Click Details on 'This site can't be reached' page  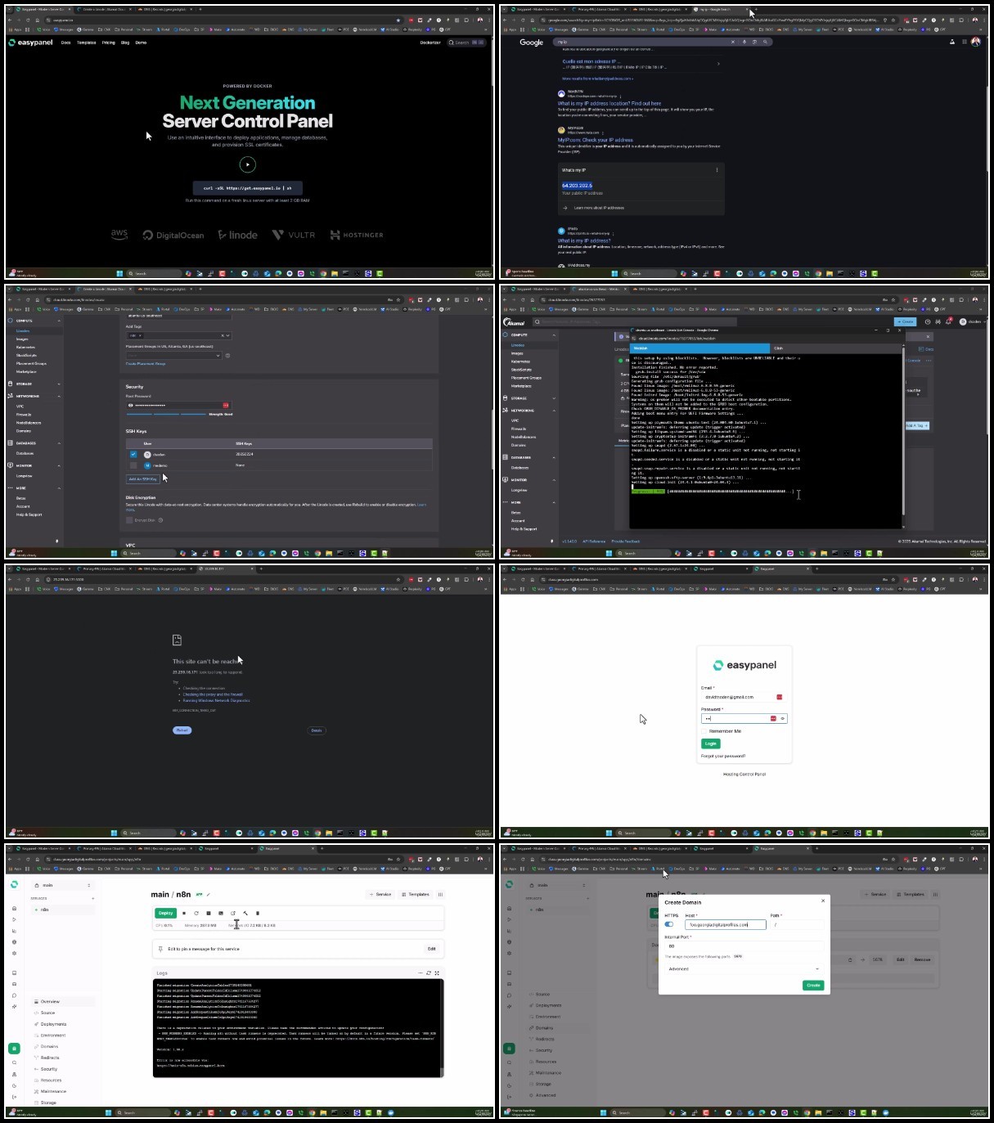[317, 730]
